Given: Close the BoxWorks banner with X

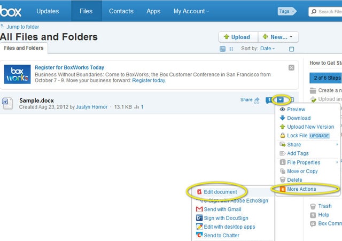Looking at the screenshot, I should (x=291, y=68).
